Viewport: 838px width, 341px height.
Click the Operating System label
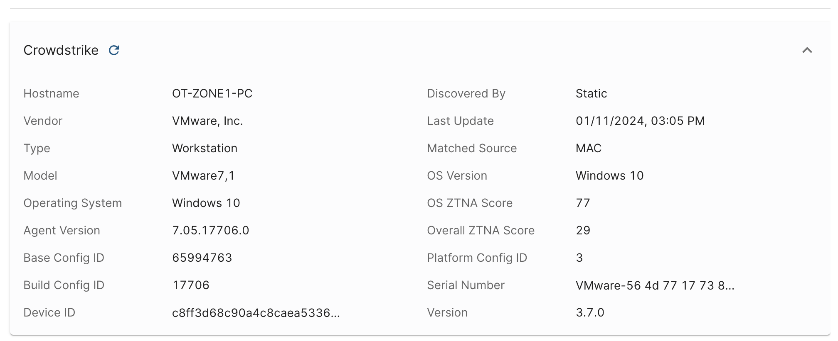pyautogui.click(x=73, y=203)
